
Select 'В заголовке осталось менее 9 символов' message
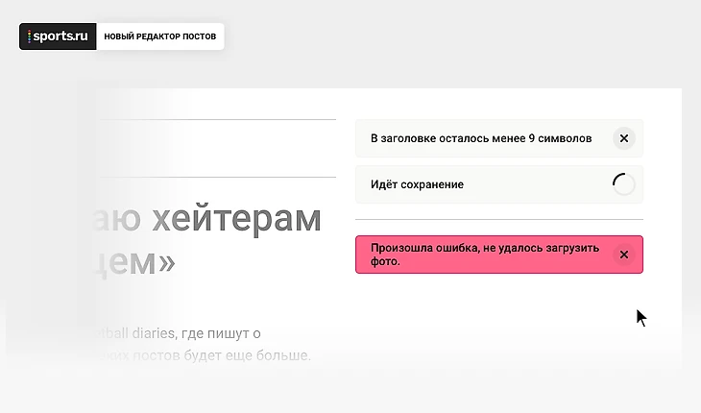(x=480, y=138)
